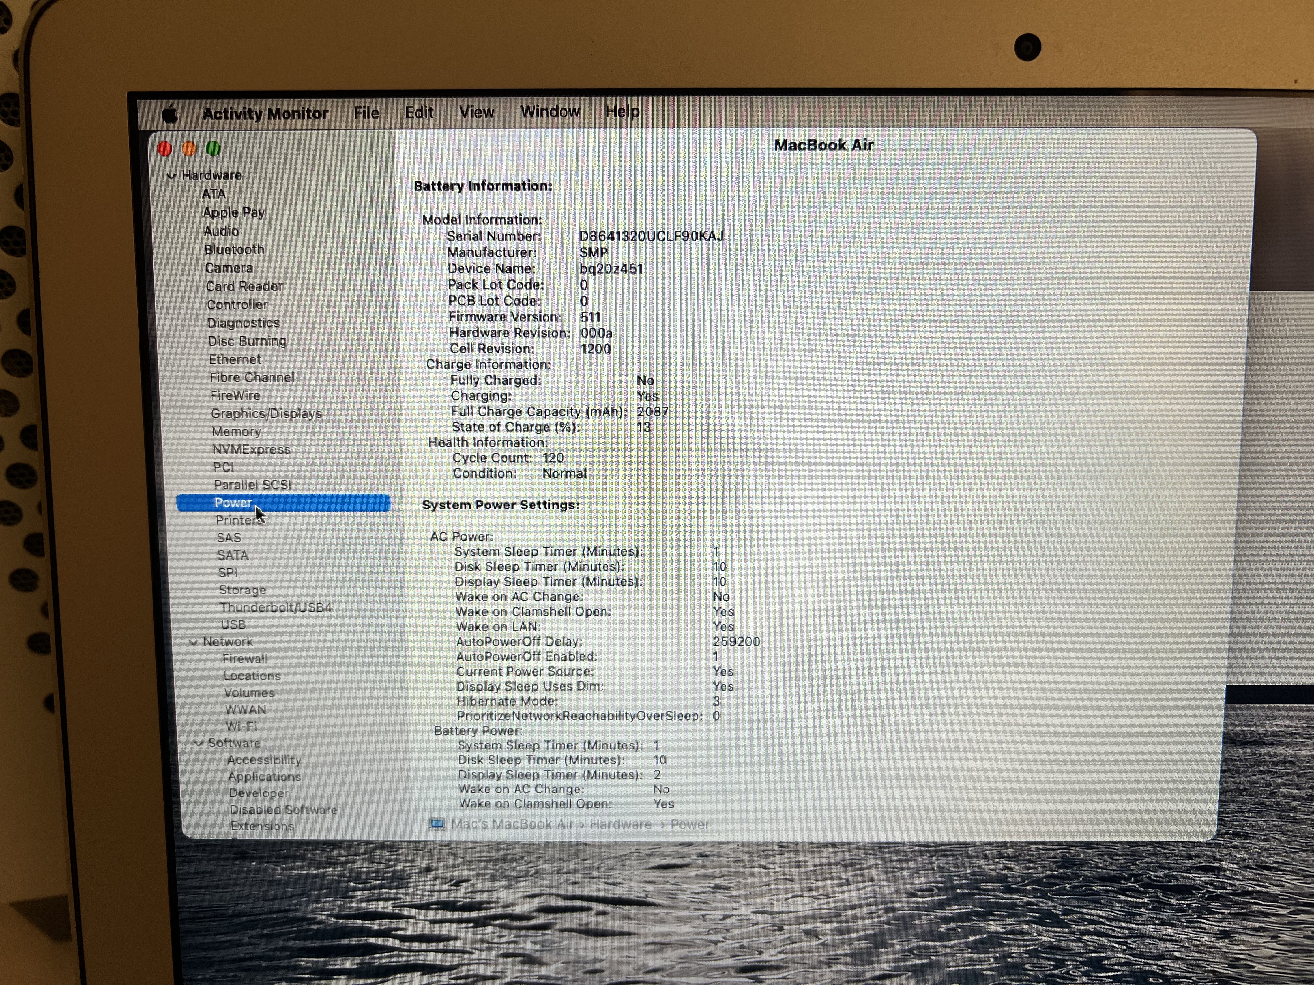Select Firewall under Network
The width and height of the screenshot is (1314, 985).
(245, 659)
